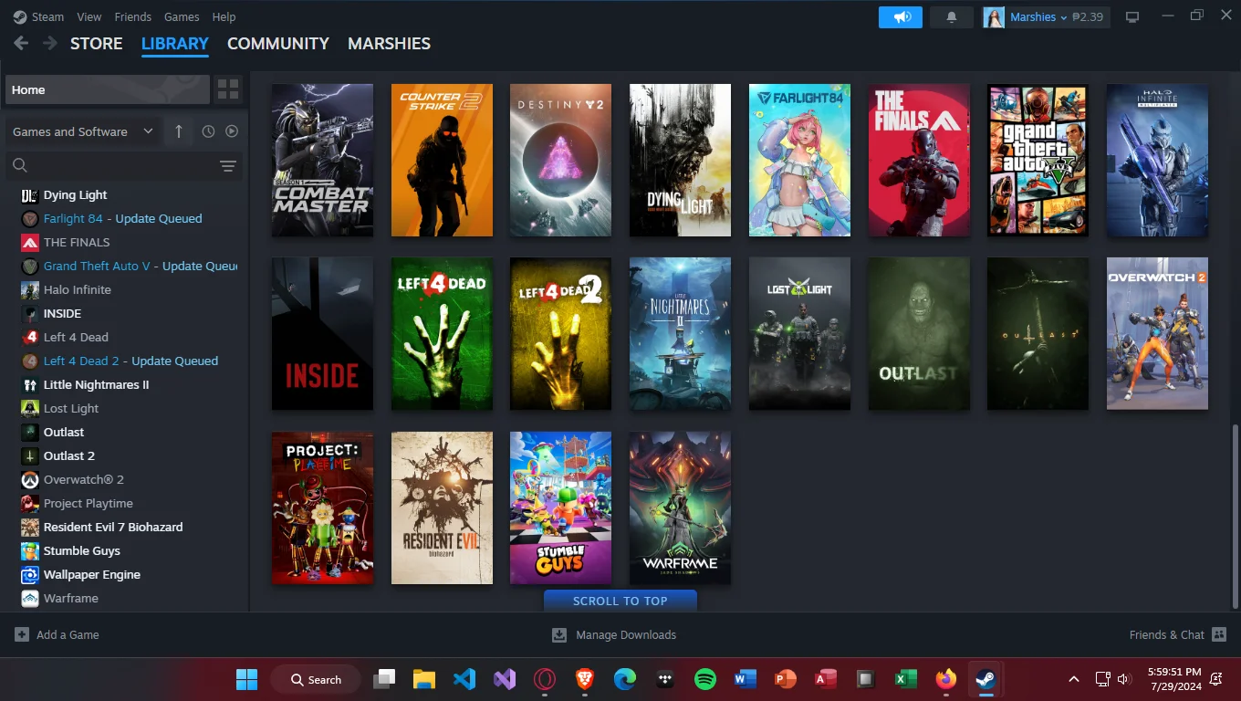Click the Marshies profile avatar

coord(994,17)
